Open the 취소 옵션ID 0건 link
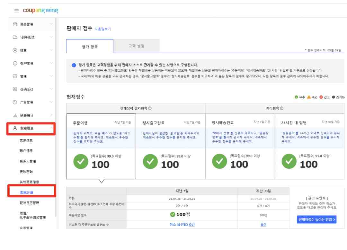 click(182, 225)
